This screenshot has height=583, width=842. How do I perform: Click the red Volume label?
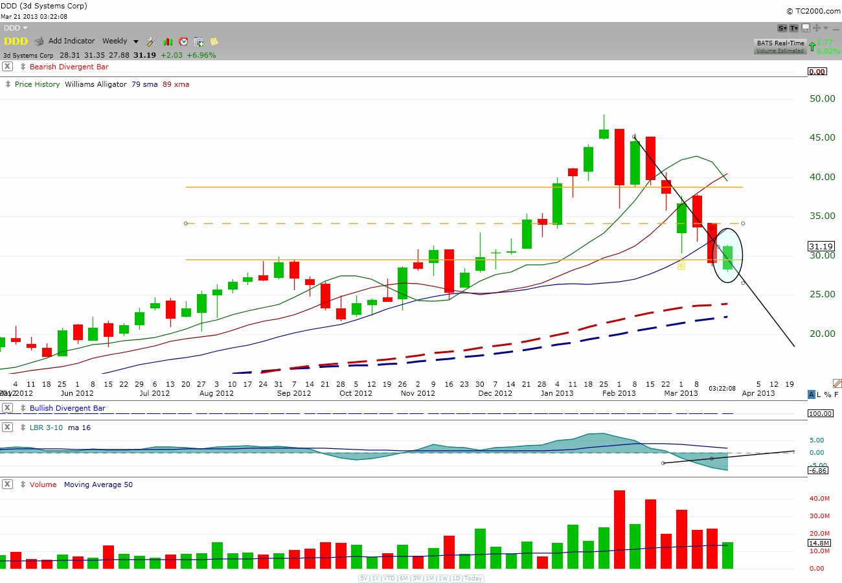pos(43,485)
